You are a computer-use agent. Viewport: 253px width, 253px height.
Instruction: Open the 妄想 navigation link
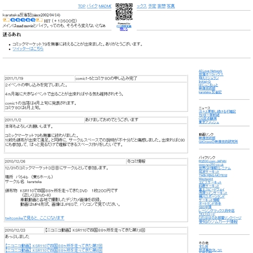pos(161,6)
